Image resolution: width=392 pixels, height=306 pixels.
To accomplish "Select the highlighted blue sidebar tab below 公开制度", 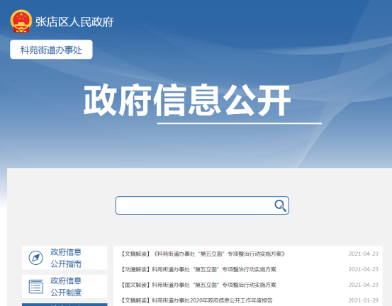I will [65, 305].
